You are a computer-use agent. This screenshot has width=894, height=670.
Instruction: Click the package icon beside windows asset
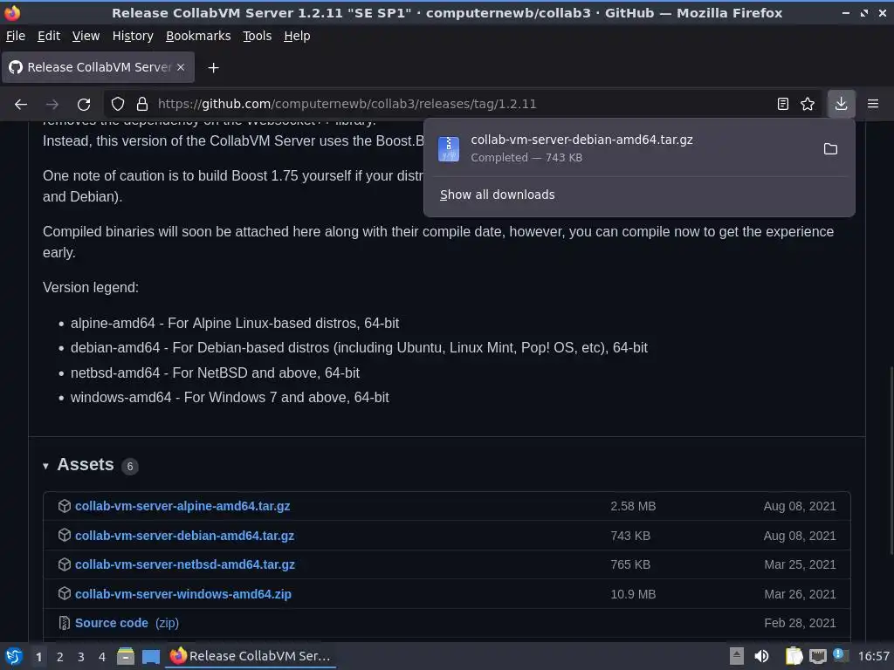pos(65,593)
